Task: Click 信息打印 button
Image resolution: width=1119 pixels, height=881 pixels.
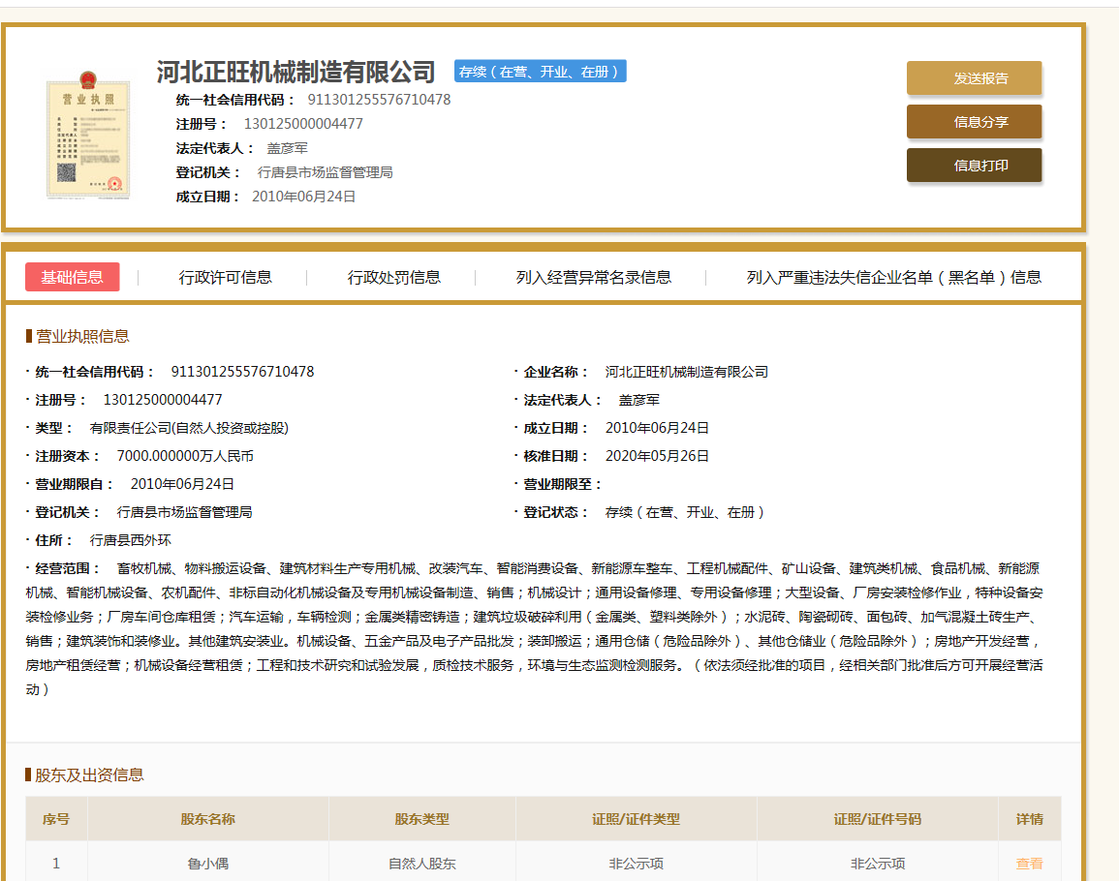Action: click(974, 166)
